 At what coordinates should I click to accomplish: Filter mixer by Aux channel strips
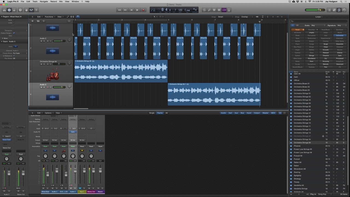coord(236,113)
